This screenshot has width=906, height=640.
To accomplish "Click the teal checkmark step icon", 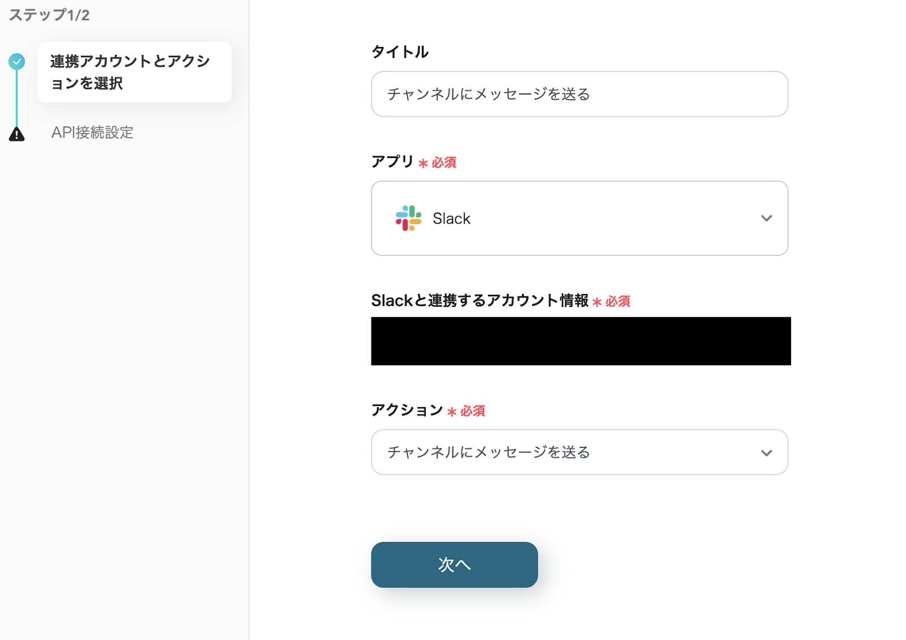I will tap(17, 61).
